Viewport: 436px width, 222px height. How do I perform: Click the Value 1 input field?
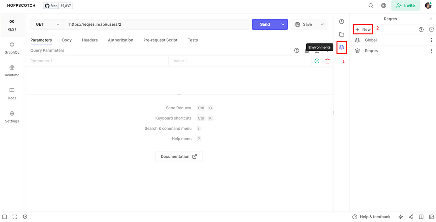[x=240, y=61]
